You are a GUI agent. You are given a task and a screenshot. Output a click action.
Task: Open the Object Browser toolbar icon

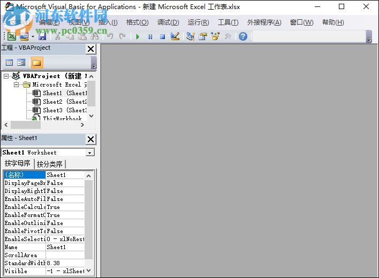[x=215, y=36]
